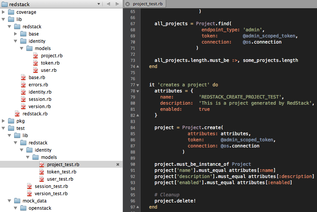
Task: Click the user_test.rb file icon
Action: click(x=42, y=179)
